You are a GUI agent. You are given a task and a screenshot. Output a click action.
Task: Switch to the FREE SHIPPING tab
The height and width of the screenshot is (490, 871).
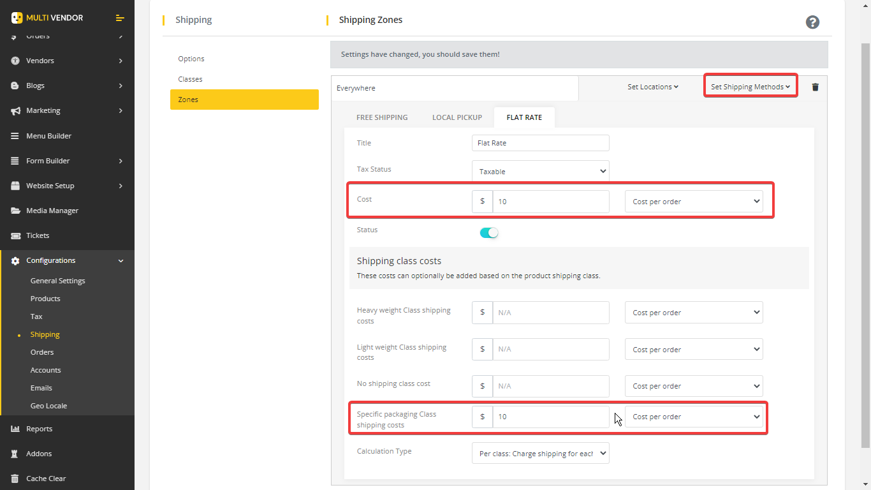pos(383,117)
